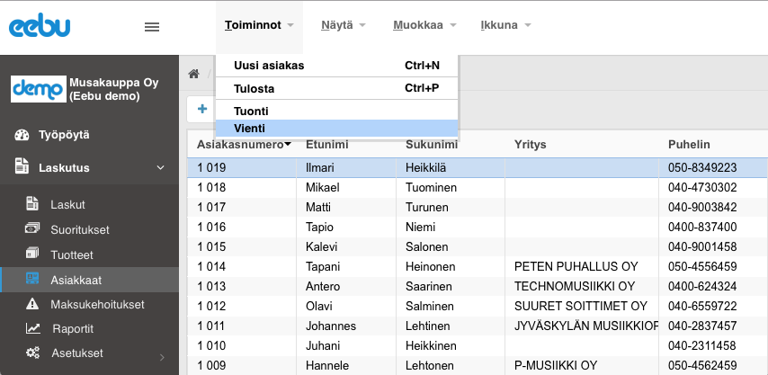Choose Uusi asiakas from menu
The image size is (768, 375).
(336, 66)
